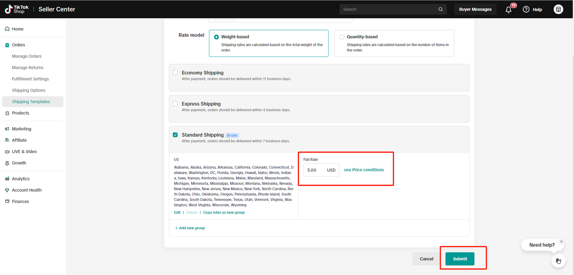
Task: Expand the Products menu section
Action: tap(20, 113)
